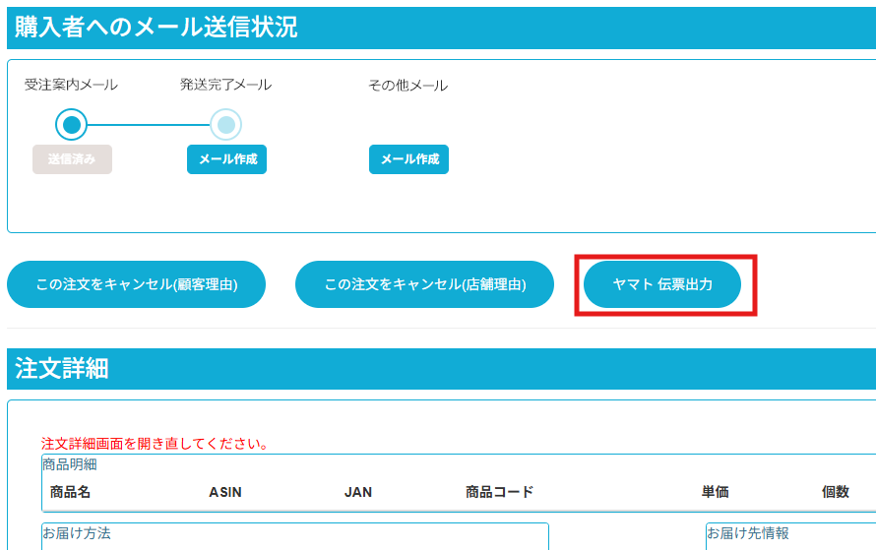876x550 pixels.
Task: Select the 個数 column header
Action: point(836,492)
